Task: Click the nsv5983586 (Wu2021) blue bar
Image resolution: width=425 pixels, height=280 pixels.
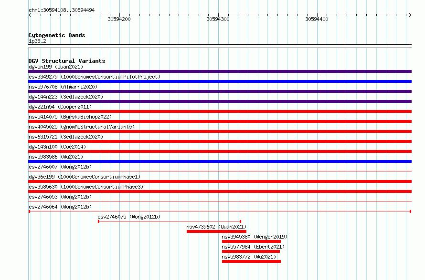Action: (x=220, y=161)
